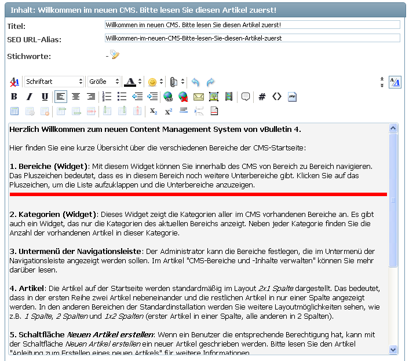Toggle italic formatting
409x361 pixels.
click(30, 97)
